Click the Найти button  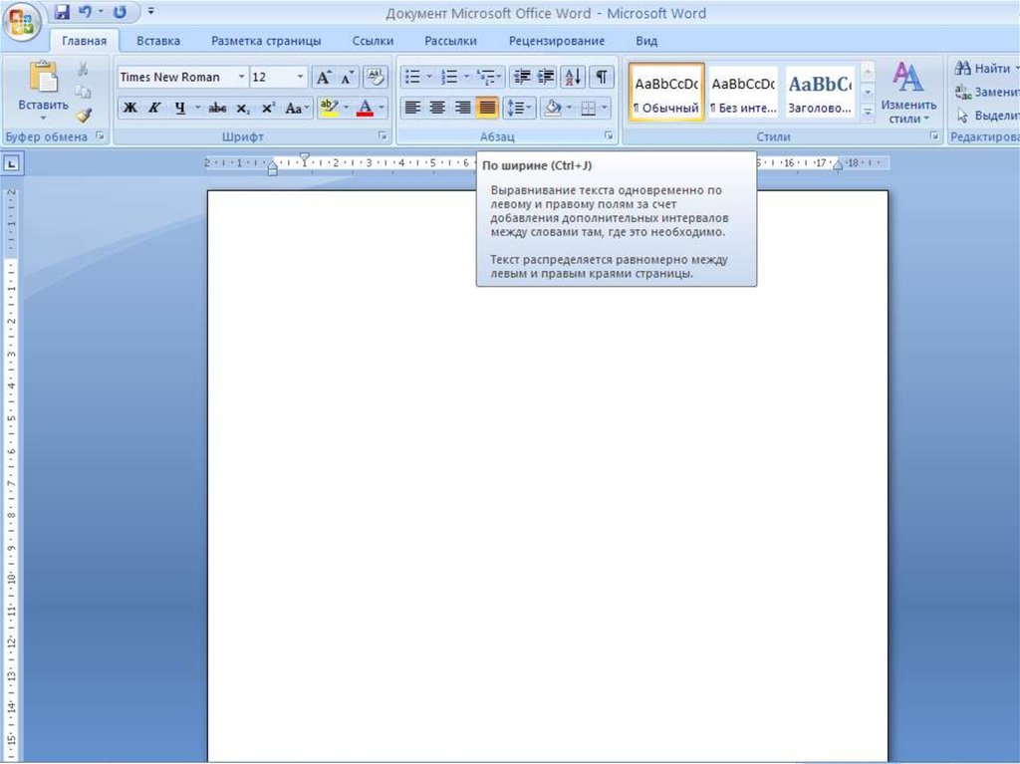(x=986, y=69)
